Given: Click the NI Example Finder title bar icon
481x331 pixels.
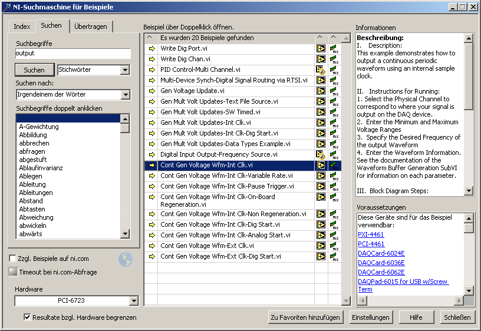Looking at the screenshot, I should [x=6, y=7].
